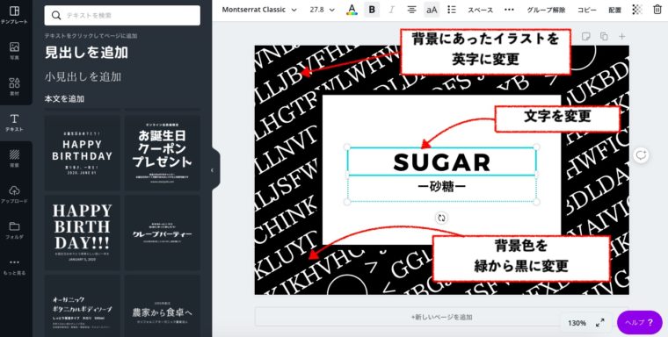Select the オーガニックボタニカルボディソープ template
The height and width of the screenshot is (337, 668).
tap(83, 306)
